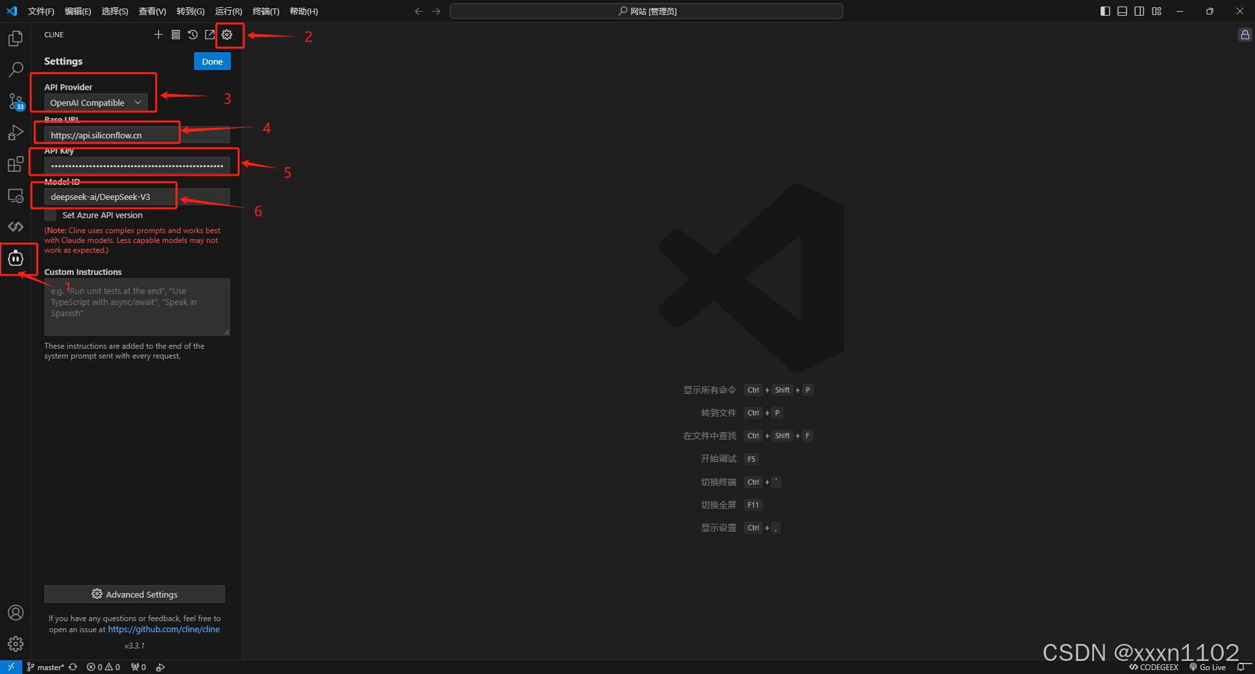Open the Explorer view in activity bar
The width and height of the screenshot is (1255, 674).
point(16,39)
